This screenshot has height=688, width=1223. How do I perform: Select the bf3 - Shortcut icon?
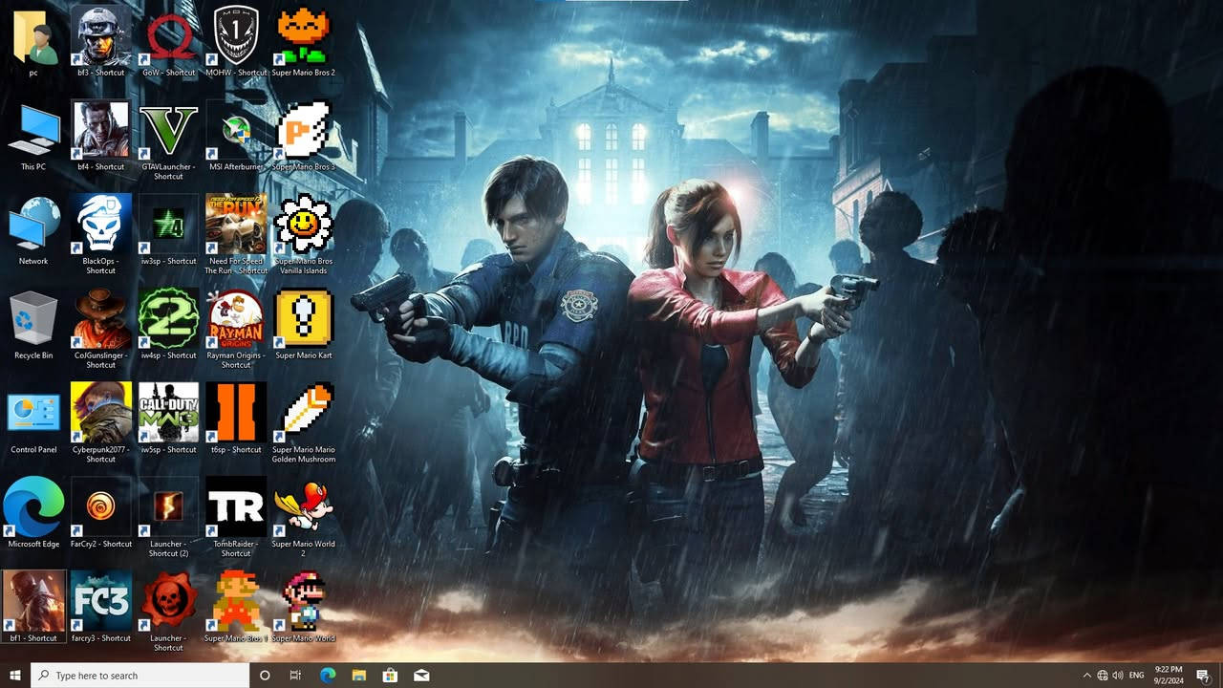click(101, 36)
